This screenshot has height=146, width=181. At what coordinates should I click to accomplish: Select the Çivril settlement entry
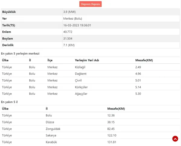(x=78, y=81)
